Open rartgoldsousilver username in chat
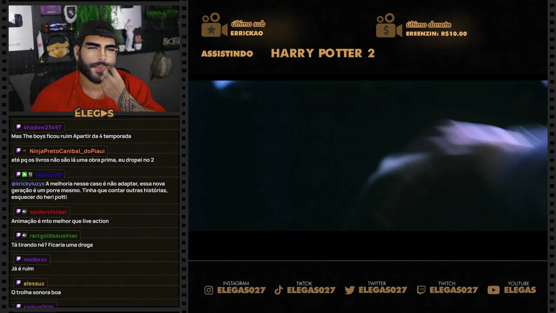The height and width of the screenshot is (313, 556). pyautogui.click(x=53, y=236)
